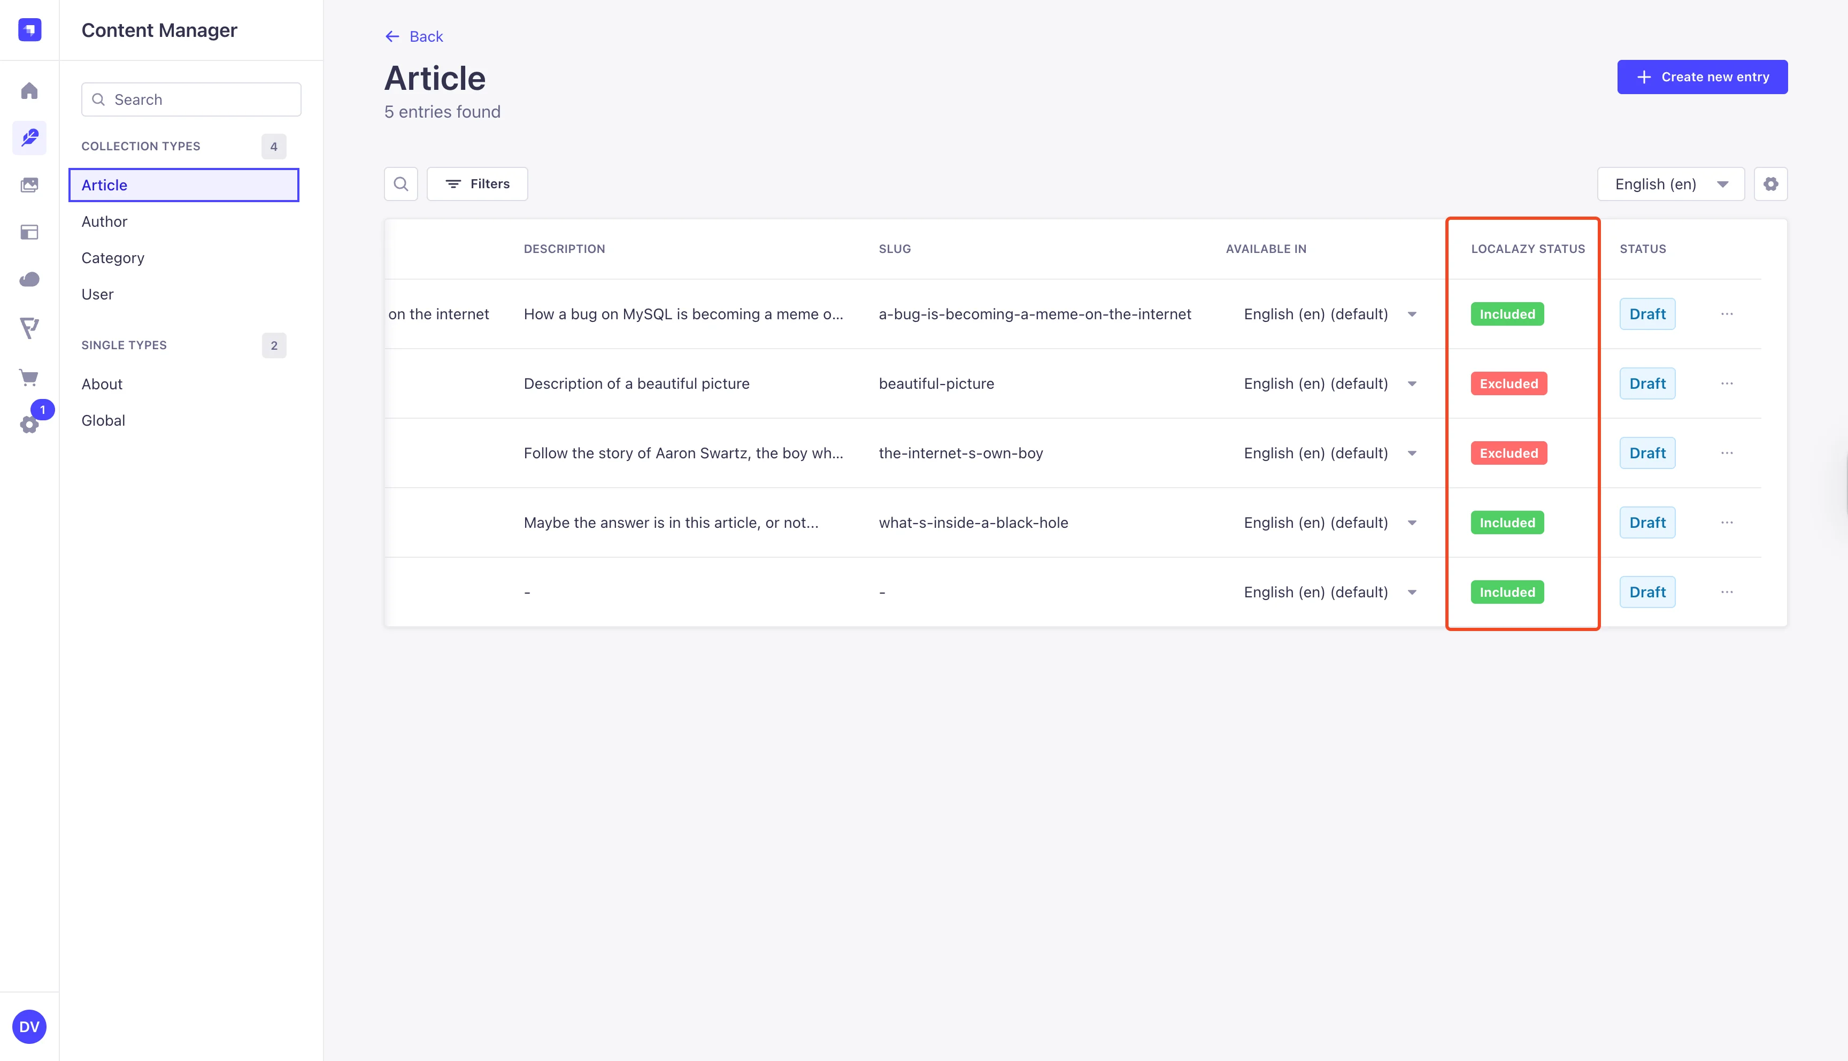Open the English (en) locale dropdown
Screen dimensions: 1848x1061
[x=1669, y=183]
